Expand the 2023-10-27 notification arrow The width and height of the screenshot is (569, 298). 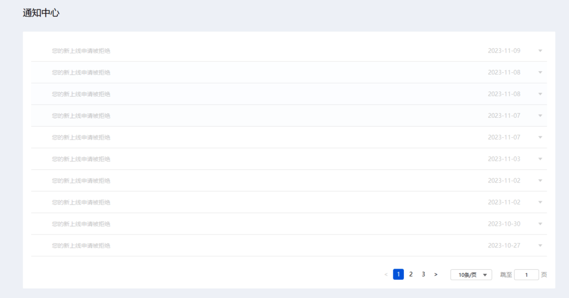pos(540,246)
